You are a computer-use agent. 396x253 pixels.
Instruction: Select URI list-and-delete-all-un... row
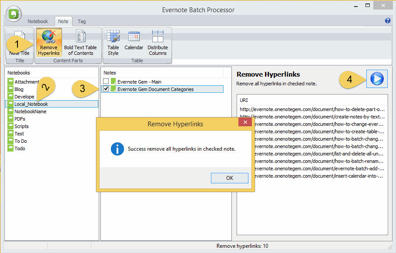click(320, 154)
